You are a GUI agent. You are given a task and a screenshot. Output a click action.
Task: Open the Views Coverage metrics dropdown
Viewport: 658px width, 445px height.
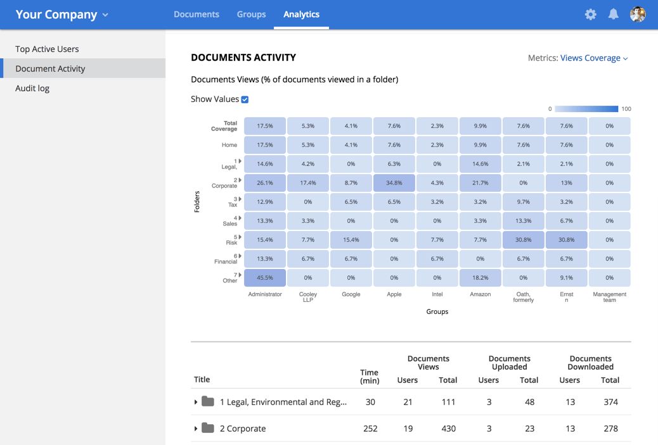coord(593,58)
